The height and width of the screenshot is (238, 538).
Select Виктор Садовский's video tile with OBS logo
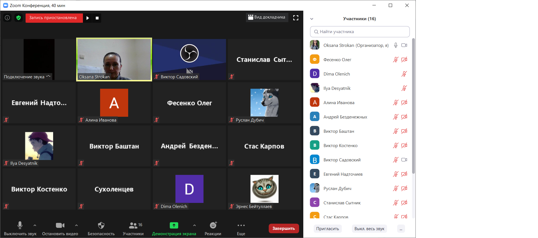pos(189,60)
